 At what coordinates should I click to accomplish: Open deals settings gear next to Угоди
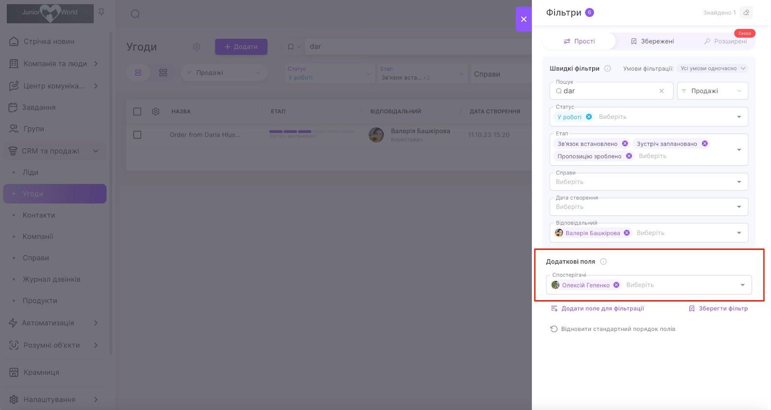click(197, 47)
